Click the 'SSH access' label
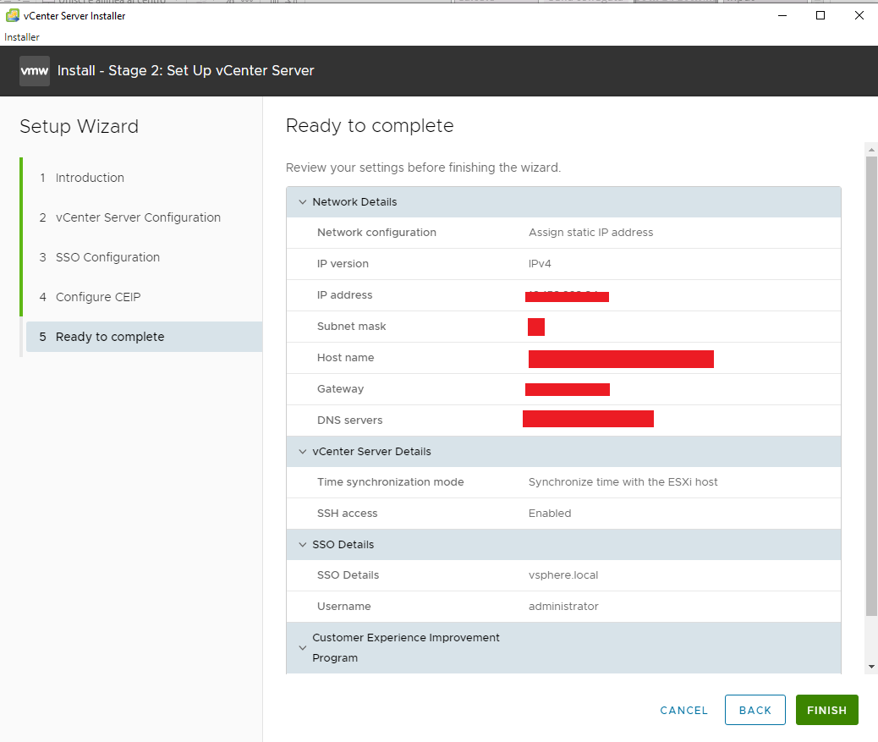878x742 pixels. coord(347,514)
